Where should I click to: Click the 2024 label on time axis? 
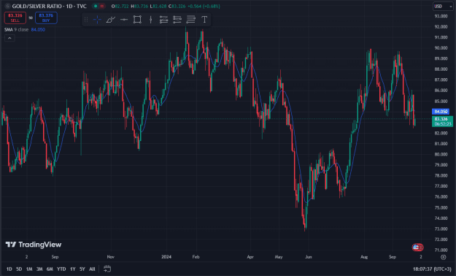point(166,257)
